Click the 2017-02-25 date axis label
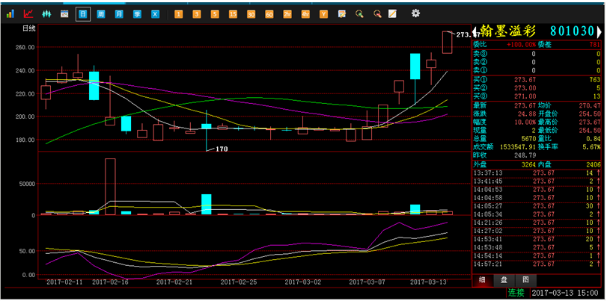Screen dimensions: 607x301 pos(239,282)
